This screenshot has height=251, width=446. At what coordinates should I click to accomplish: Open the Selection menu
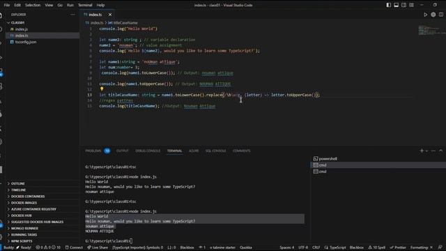coord(33,5)
